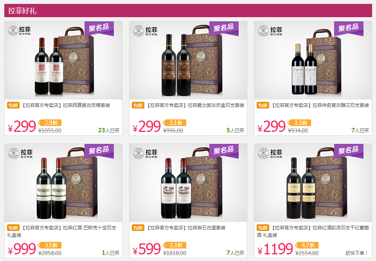This screenshot has width=376, height=261.
Task: Click the 拉菲 brand logo on the Aruma card
Action: (x=145, y=31)
